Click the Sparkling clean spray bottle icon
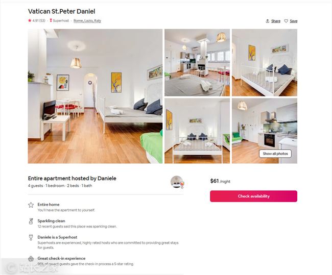Screen dimensions: 332x275 point(31,221)
